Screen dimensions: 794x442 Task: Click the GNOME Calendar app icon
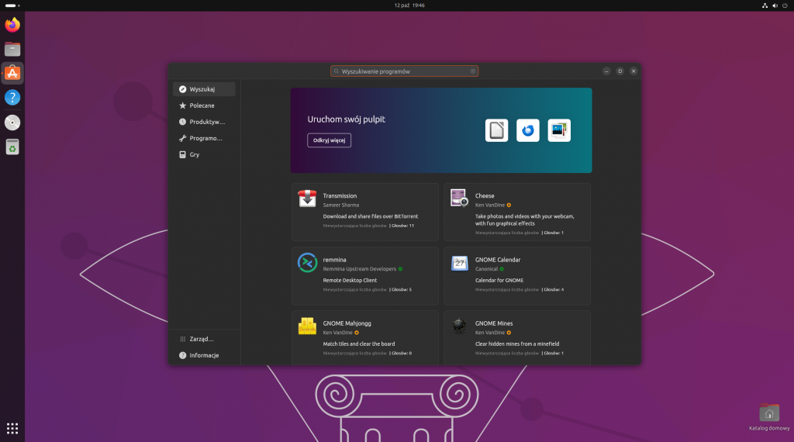coord(459,263)
